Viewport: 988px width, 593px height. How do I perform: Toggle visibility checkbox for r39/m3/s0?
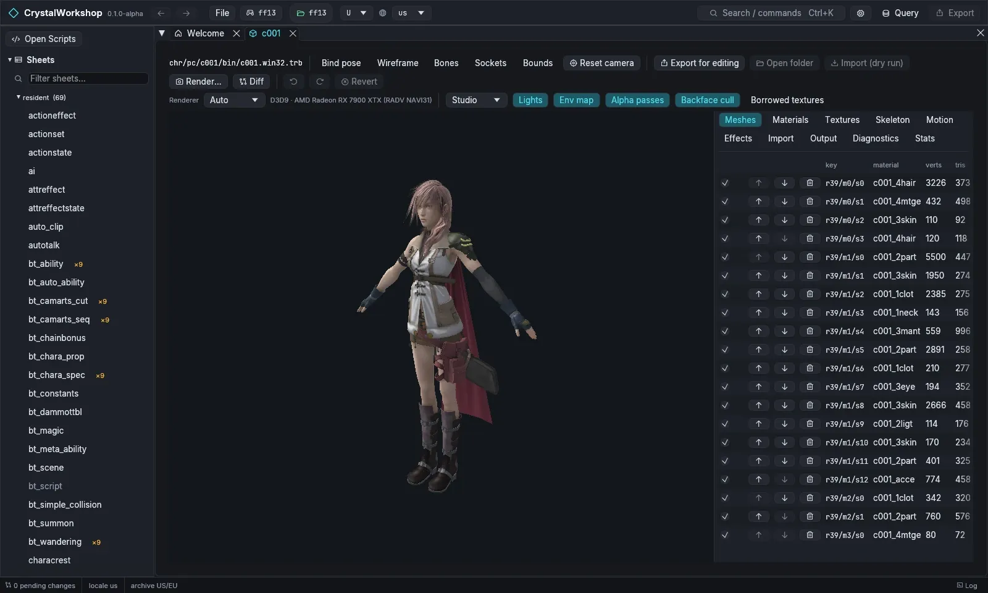click(725, 535)
